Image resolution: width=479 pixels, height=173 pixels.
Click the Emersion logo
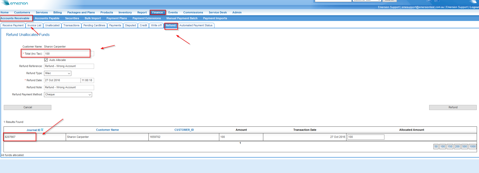(15, 3)
